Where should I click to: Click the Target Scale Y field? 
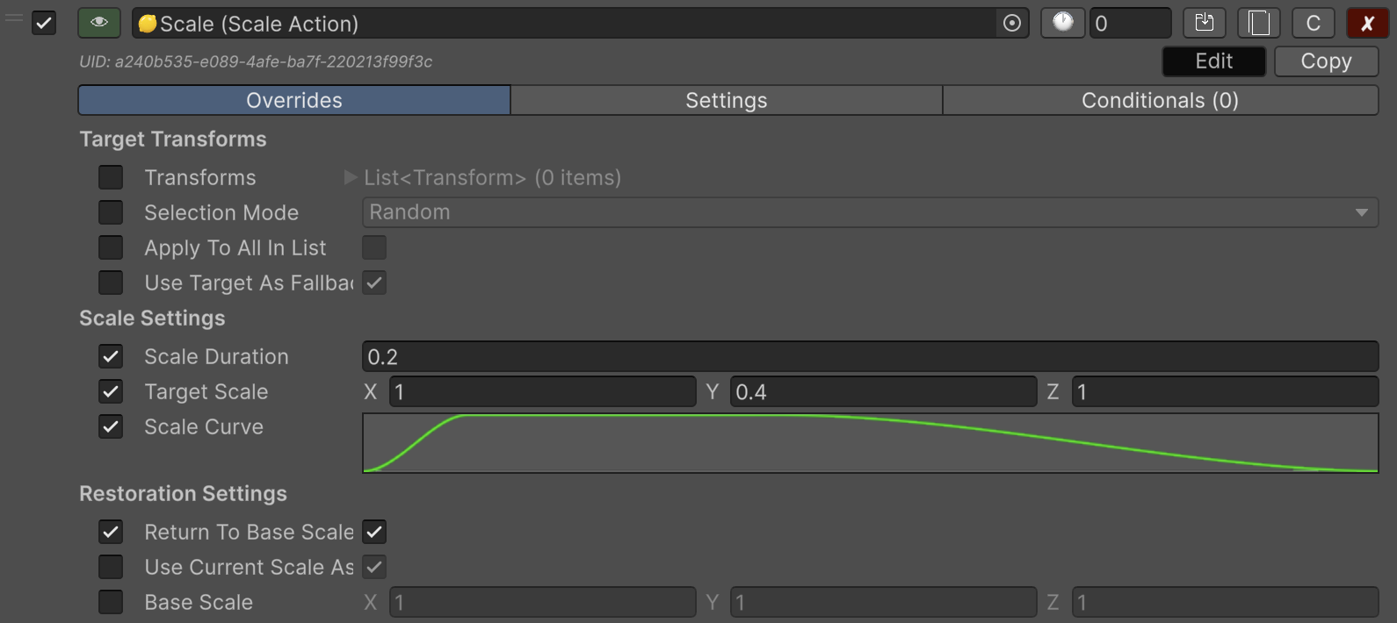(883, 391)
